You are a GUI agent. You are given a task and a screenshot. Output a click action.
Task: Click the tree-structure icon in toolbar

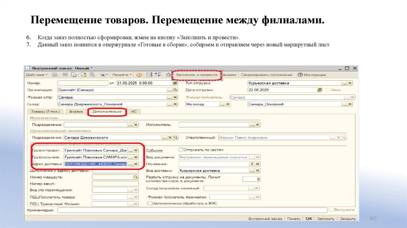coord(157,75)
